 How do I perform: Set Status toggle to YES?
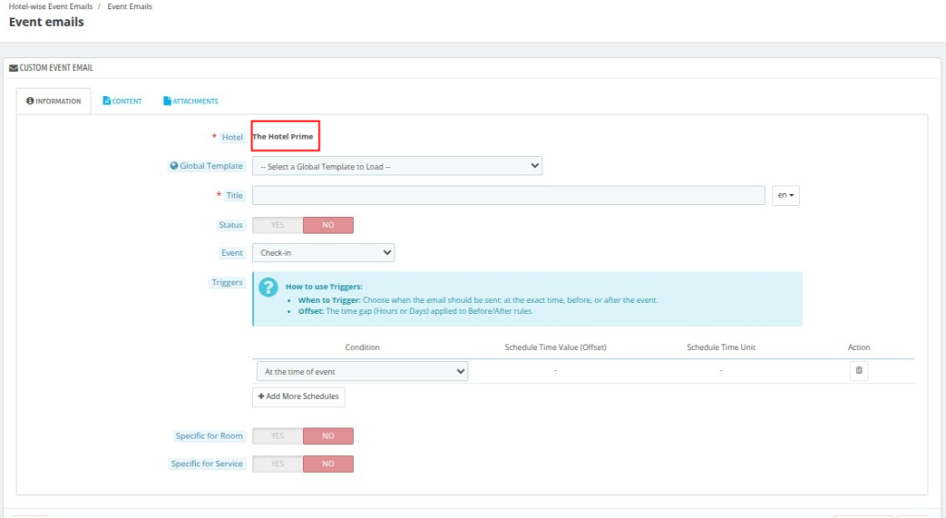(x=277, y=225)
